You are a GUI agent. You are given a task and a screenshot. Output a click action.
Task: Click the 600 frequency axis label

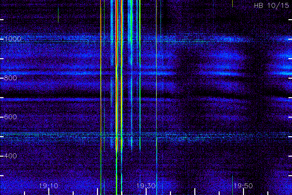click(10, 117)
